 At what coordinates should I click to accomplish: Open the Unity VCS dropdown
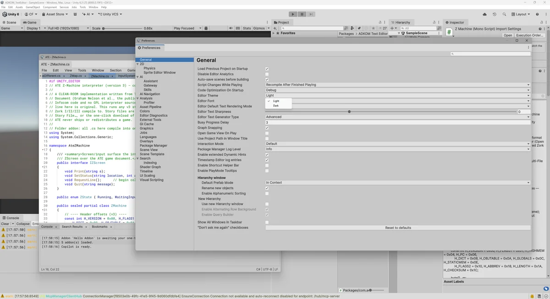(x=109, y=14)
